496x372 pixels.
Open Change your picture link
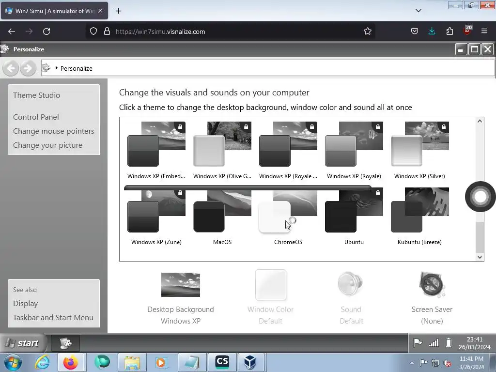coord(48,145)
